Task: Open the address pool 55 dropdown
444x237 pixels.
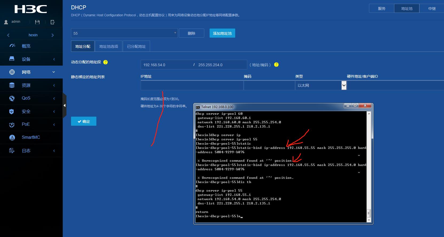Action: pos(124,33)
